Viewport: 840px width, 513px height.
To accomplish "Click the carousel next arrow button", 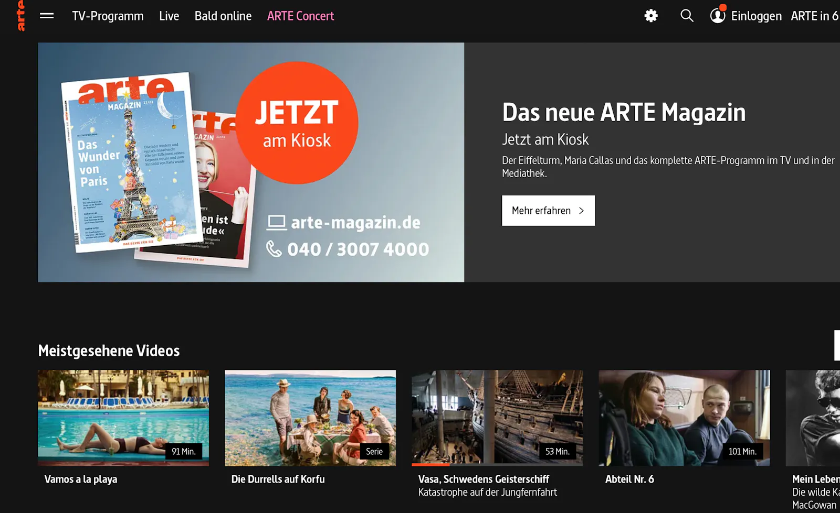I will pyautogui.click(x=837, y=345).
